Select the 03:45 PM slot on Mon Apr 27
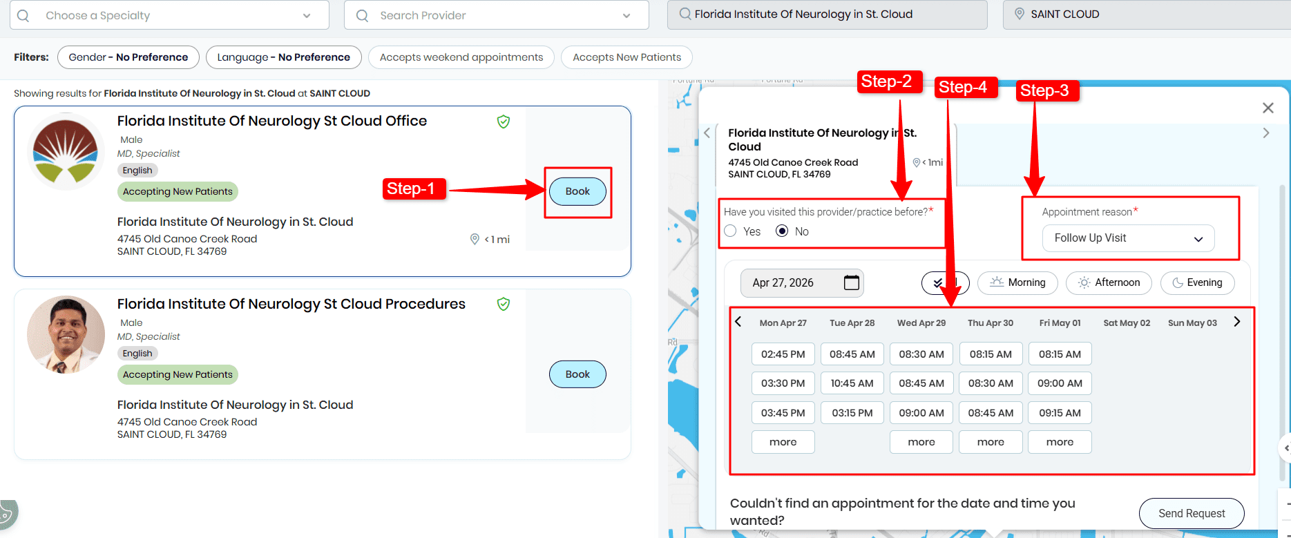The height and width of the screenshot is (538, 1291). (x=783, y=413)
